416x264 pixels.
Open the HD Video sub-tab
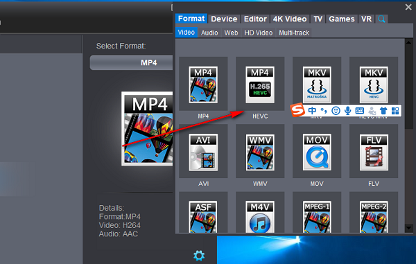[x=258, y=33]
